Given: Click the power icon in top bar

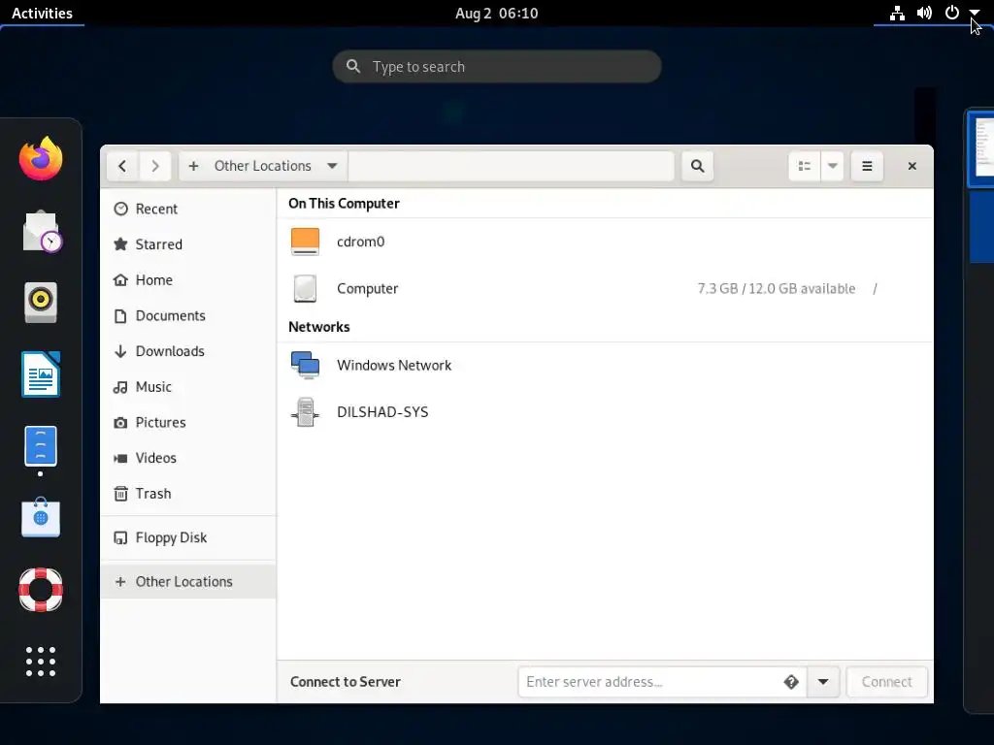Looking at the screenshot, I should pos(951,13).
